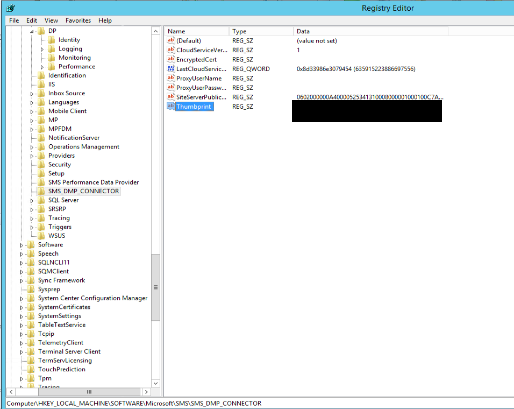Click the EncryptedCert value icon
Screen dimensions: 514x409
(171, 59)
